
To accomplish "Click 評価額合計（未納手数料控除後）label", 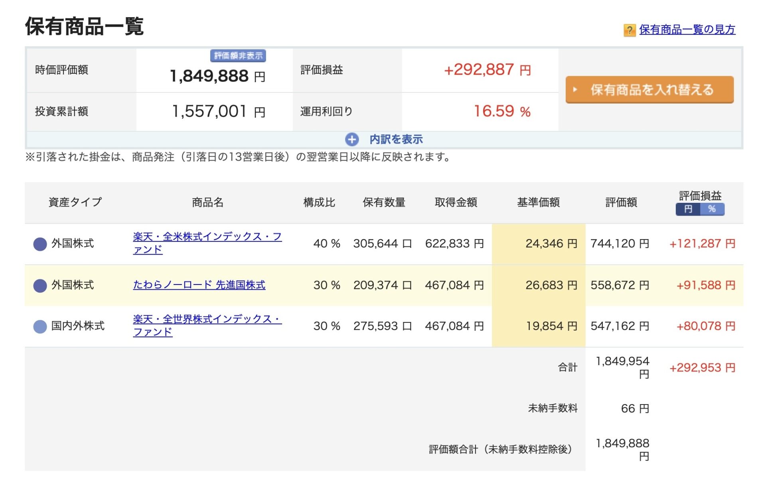I will (x=500, y=450).
